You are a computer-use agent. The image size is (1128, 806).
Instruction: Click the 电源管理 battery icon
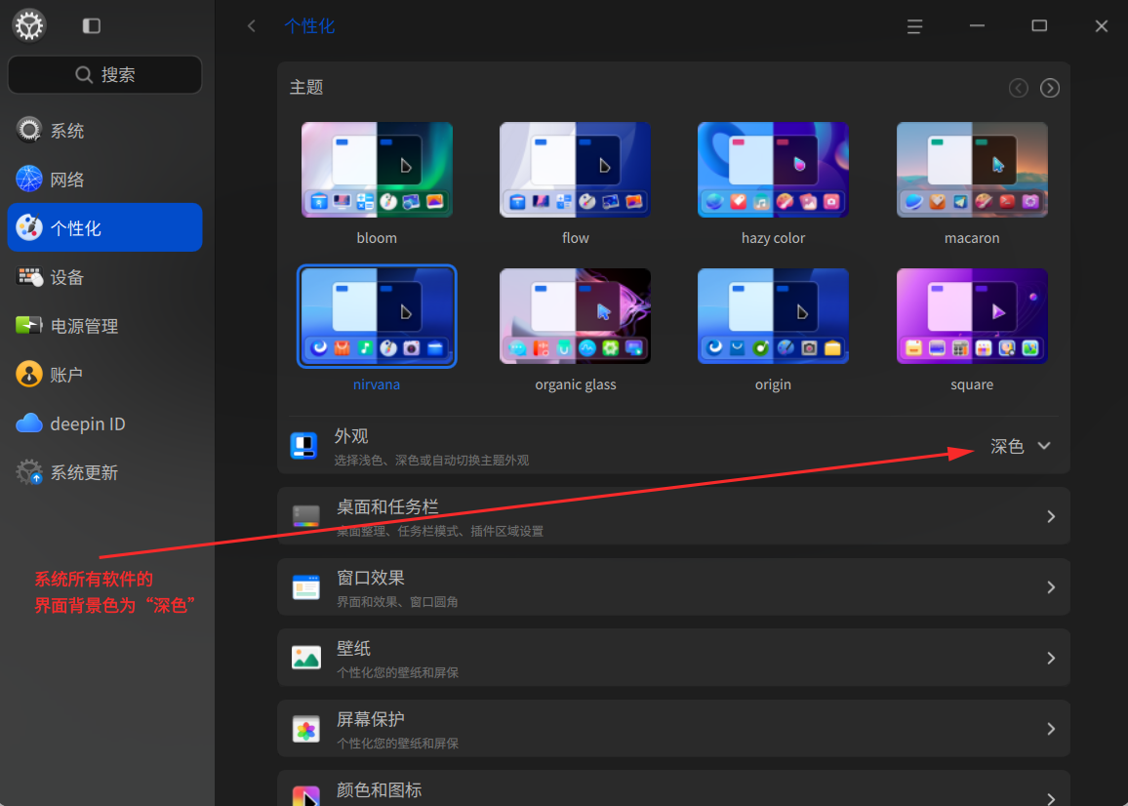(29, 325)
